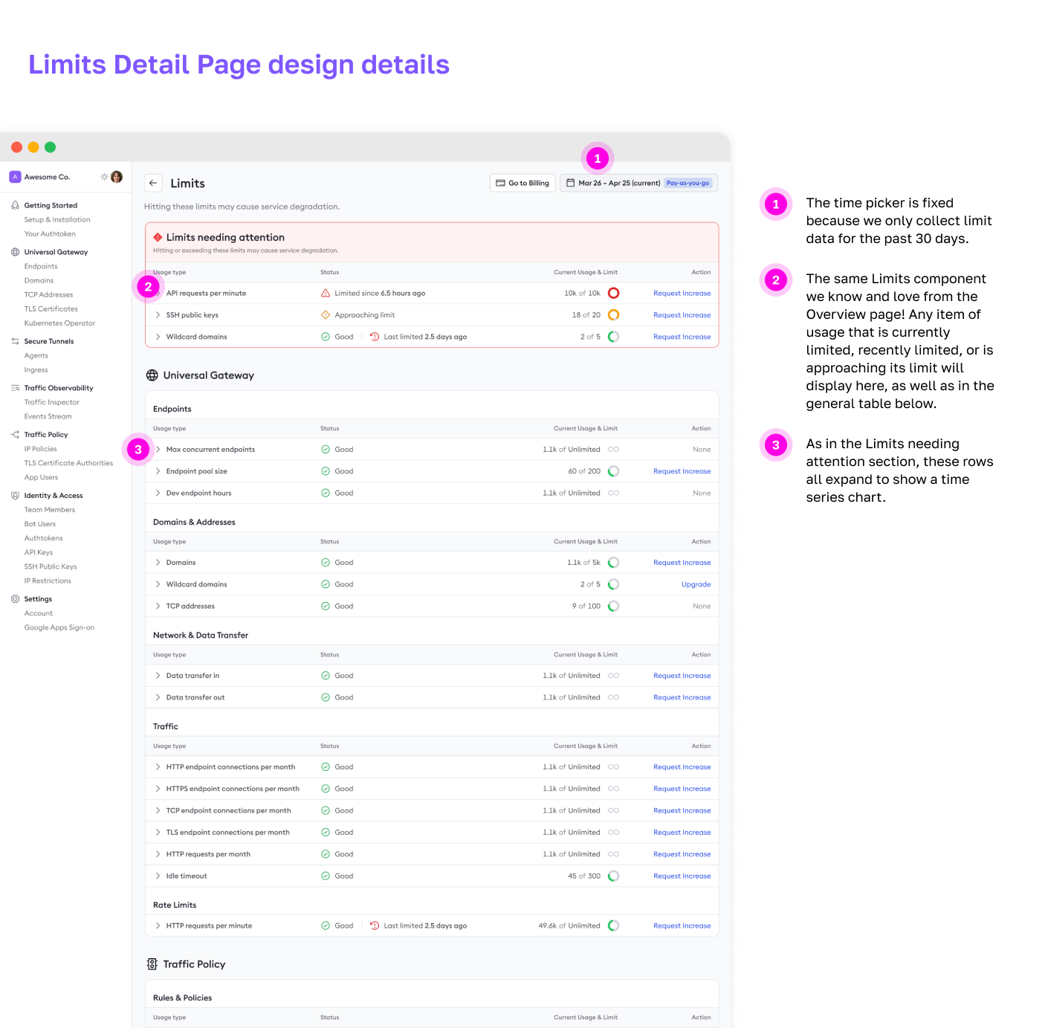
Task: Click the '60 of 200' usage value
Action: click(584, 471)
